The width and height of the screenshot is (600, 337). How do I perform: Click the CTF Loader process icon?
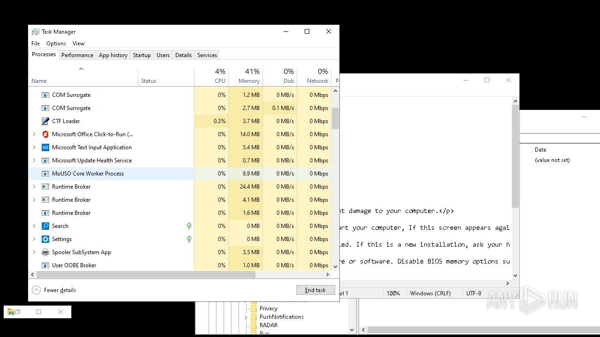click(x=45, y=121)
